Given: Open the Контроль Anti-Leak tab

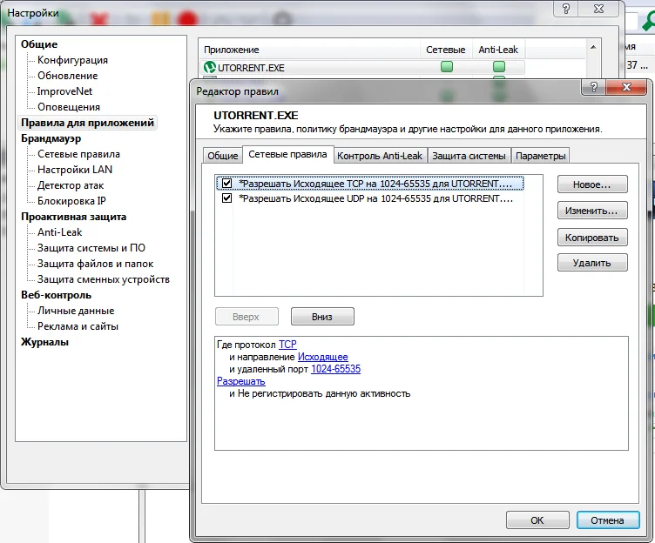Looking at the screenshot, I should click(x=380, y=156).
